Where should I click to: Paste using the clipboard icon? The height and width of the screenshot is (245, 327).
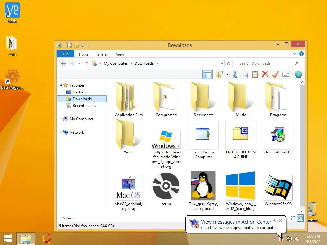(255, 74)
